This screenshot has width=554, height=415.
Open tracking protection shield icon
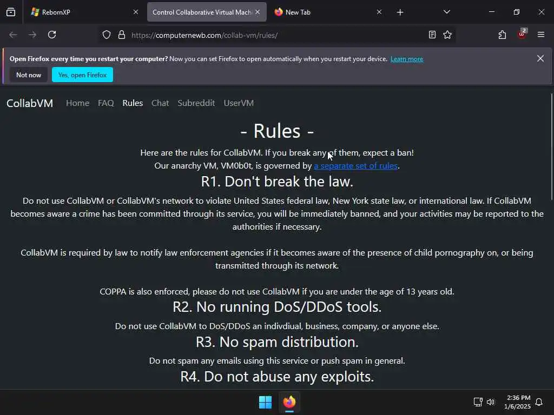coord(107,35)
